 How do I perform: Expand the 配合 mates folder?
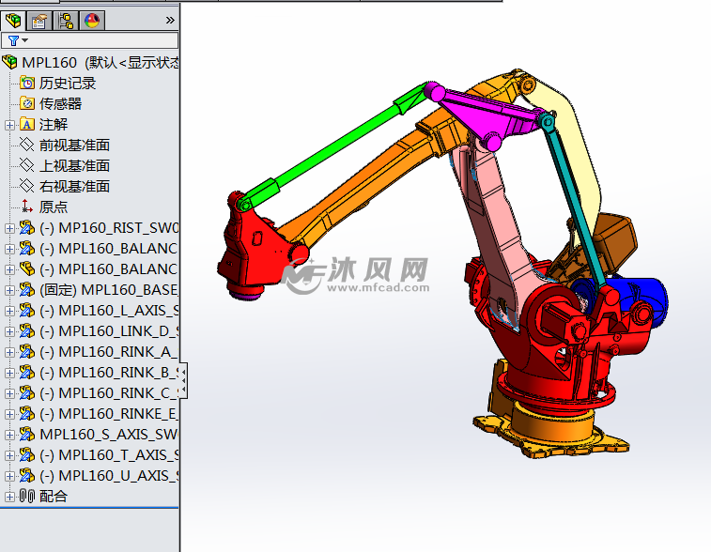point(9,497)
